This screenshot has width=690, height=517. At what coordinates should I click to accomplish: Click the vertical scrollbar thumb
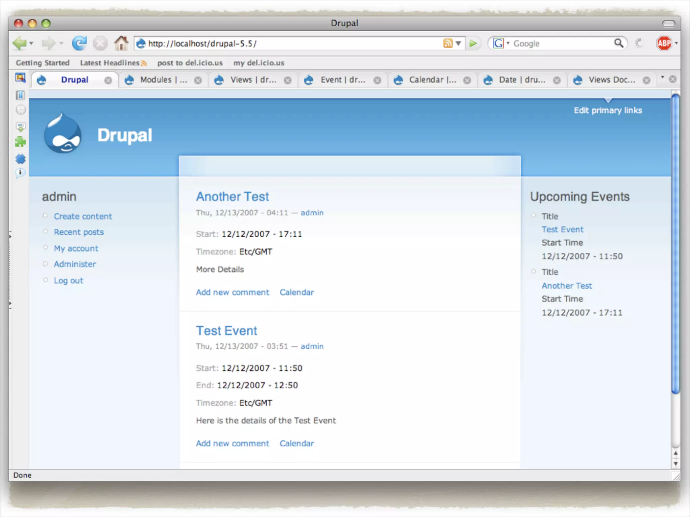(x=676, y=243)
